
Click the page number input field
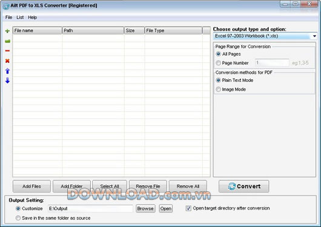coord(272,62)
